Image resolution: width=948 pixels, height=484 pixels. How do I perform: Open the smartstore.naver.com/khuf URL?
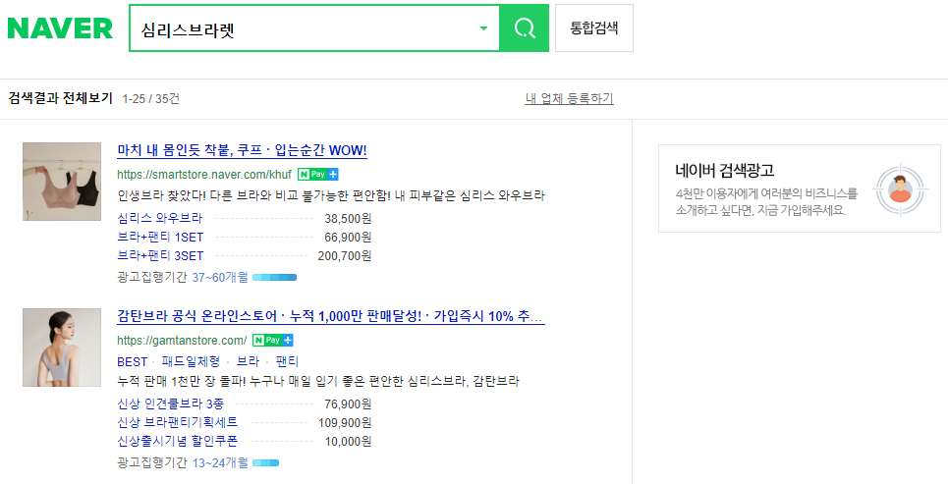click(x=203, y=175)
